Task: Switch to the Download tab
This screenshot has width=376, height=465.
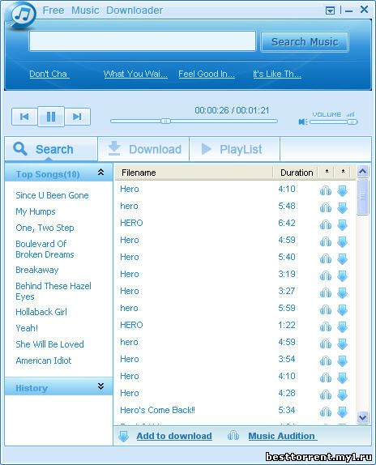Action: click(143, 149)
